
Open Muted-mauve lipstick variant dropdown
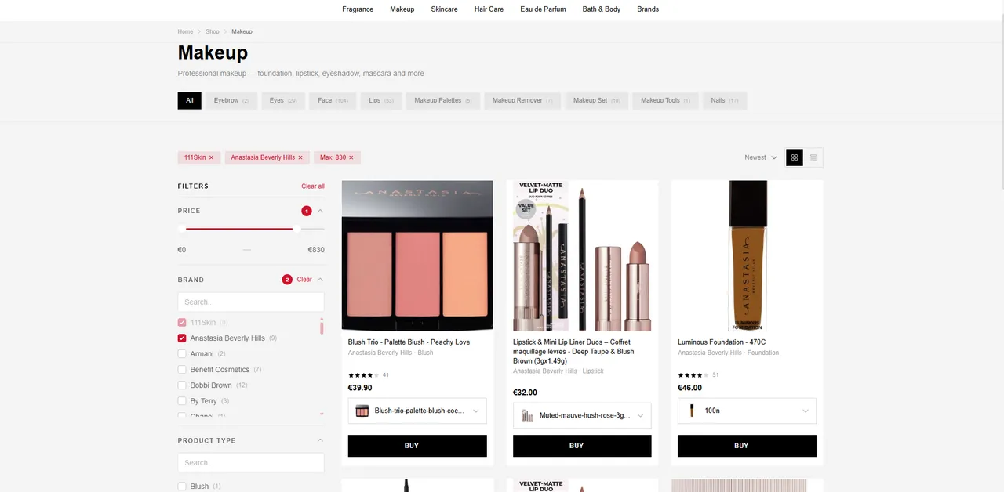582,415
